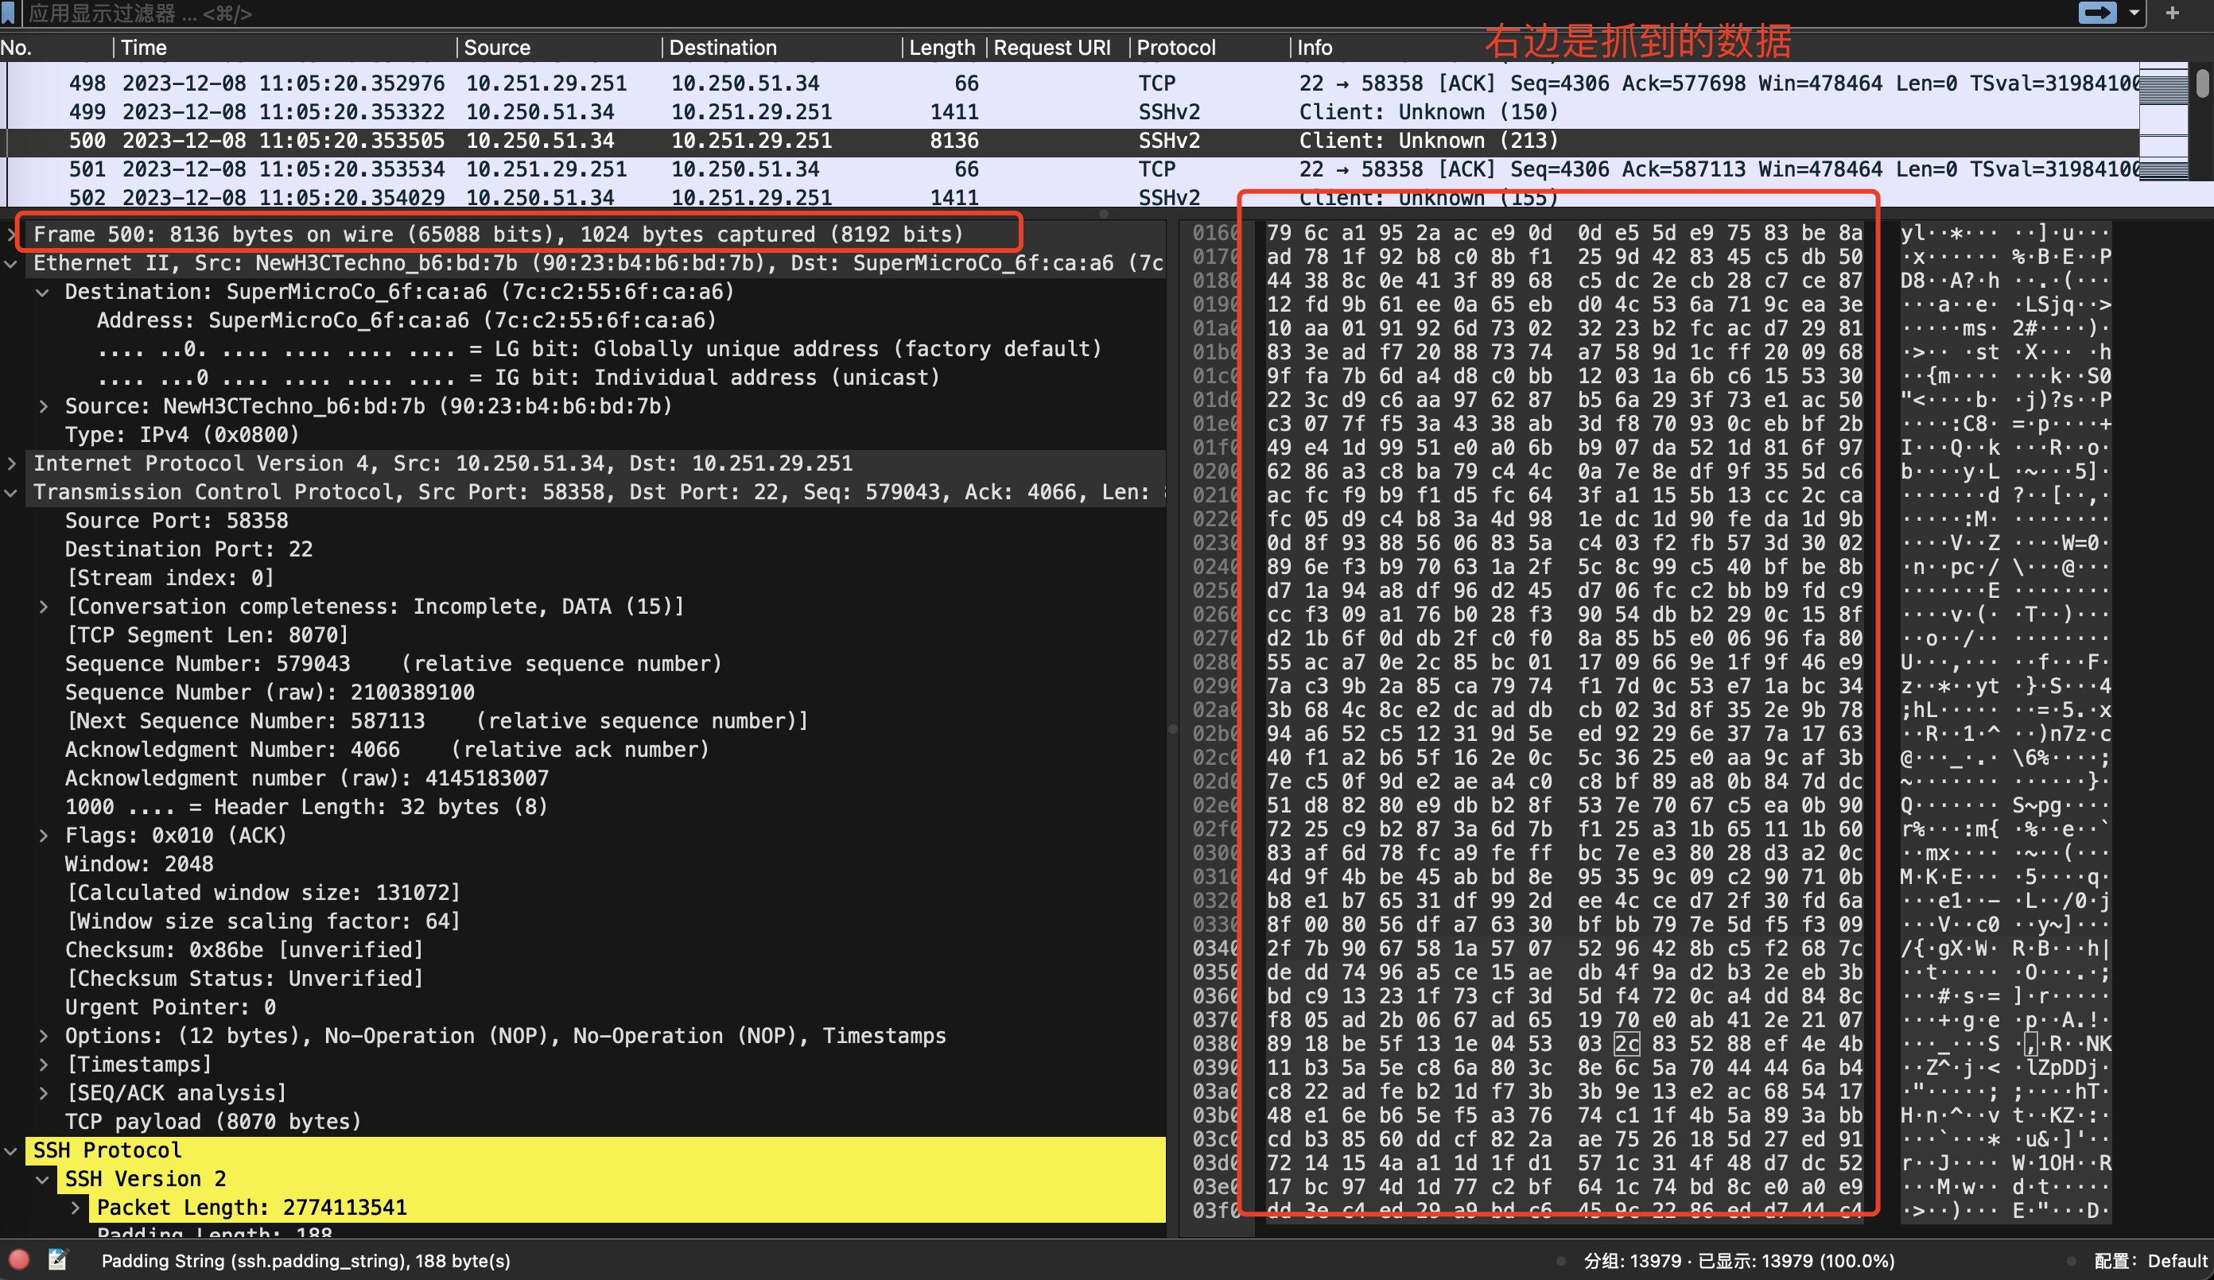Sort by the Time column header
The image size is (2214, 1280).
[285, 48]
